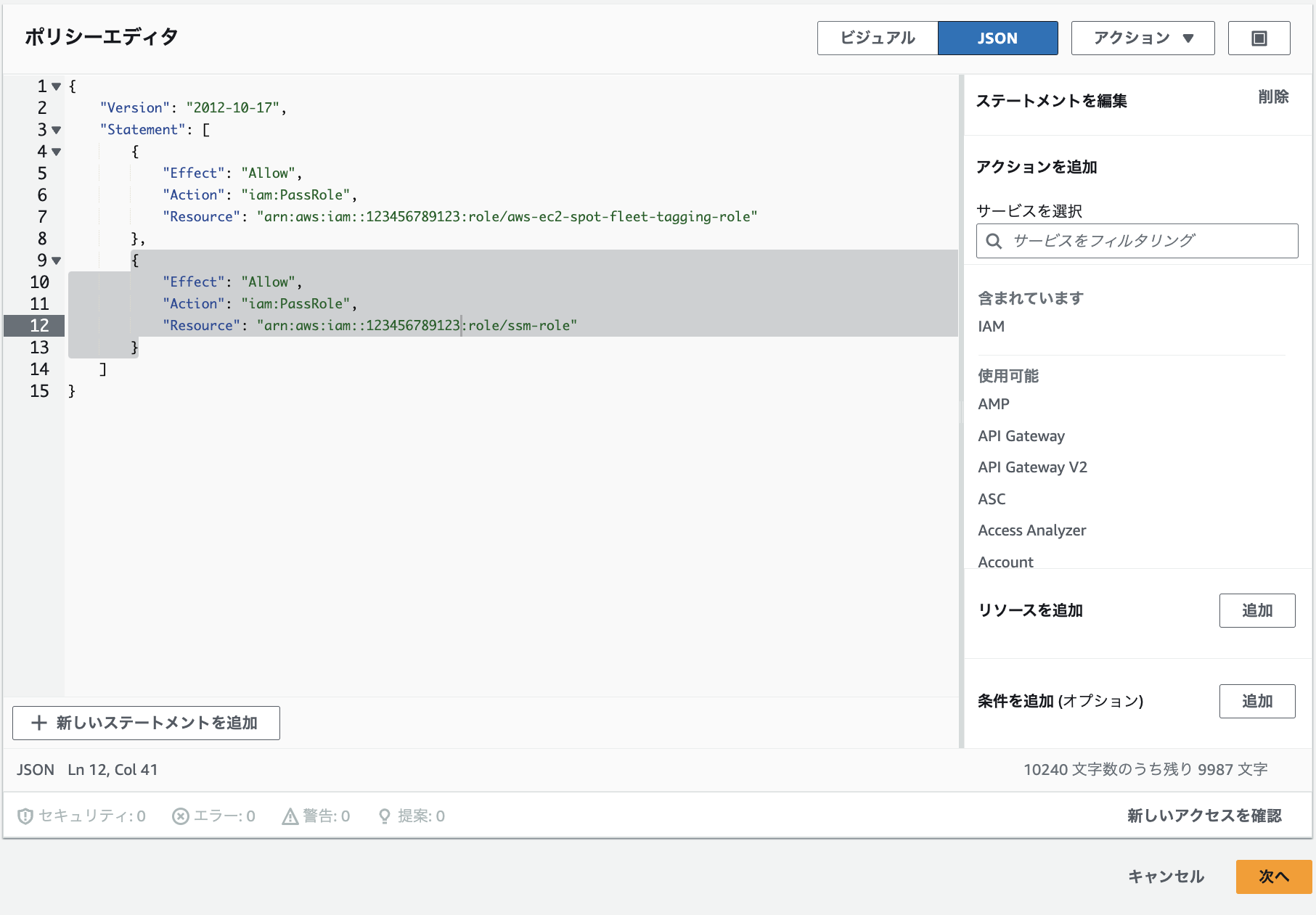
Task: Click the magnifier icon in service filter
Action: pyautogui.click(x=994, y=241)
